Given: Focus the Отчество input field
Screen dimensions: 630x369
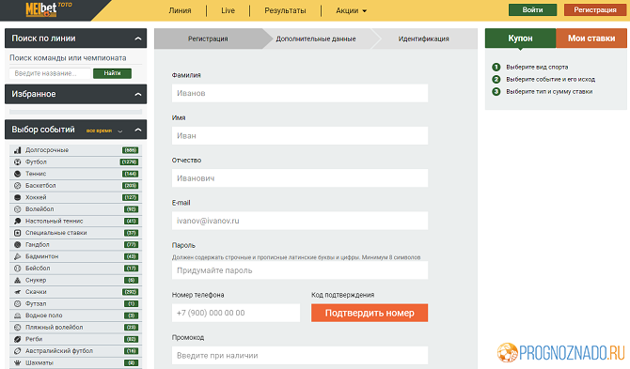Looking at the screenshot, I should click(x=300, y=178).
